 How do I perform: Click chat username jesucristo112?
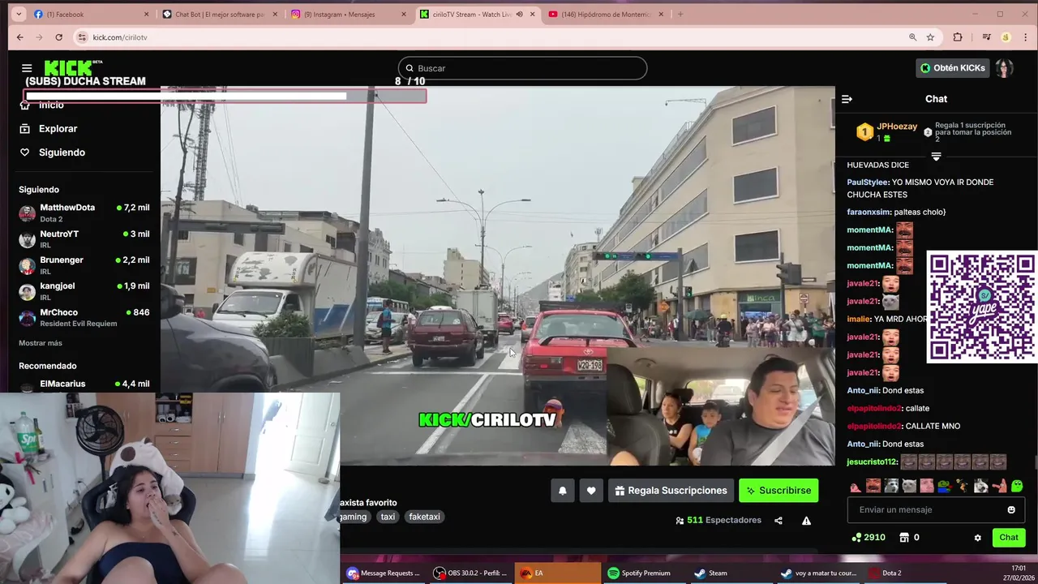tap(872, 462)
